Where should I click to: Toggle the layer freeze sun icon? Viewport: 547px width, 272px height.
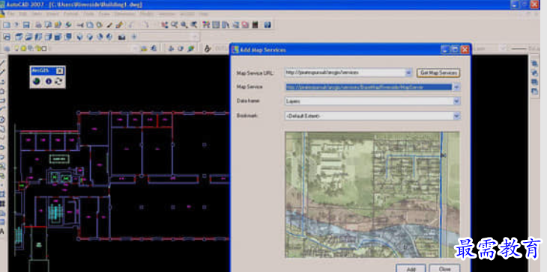click(23, 49)
